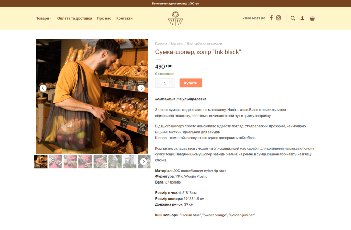Increase quantity with plus button
Image resolution: width=351 pixels, height=230 pixels.
[172, 83]
